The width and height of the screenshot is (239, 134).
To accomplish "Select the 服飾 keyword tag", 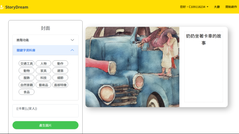I will point(27,78).
